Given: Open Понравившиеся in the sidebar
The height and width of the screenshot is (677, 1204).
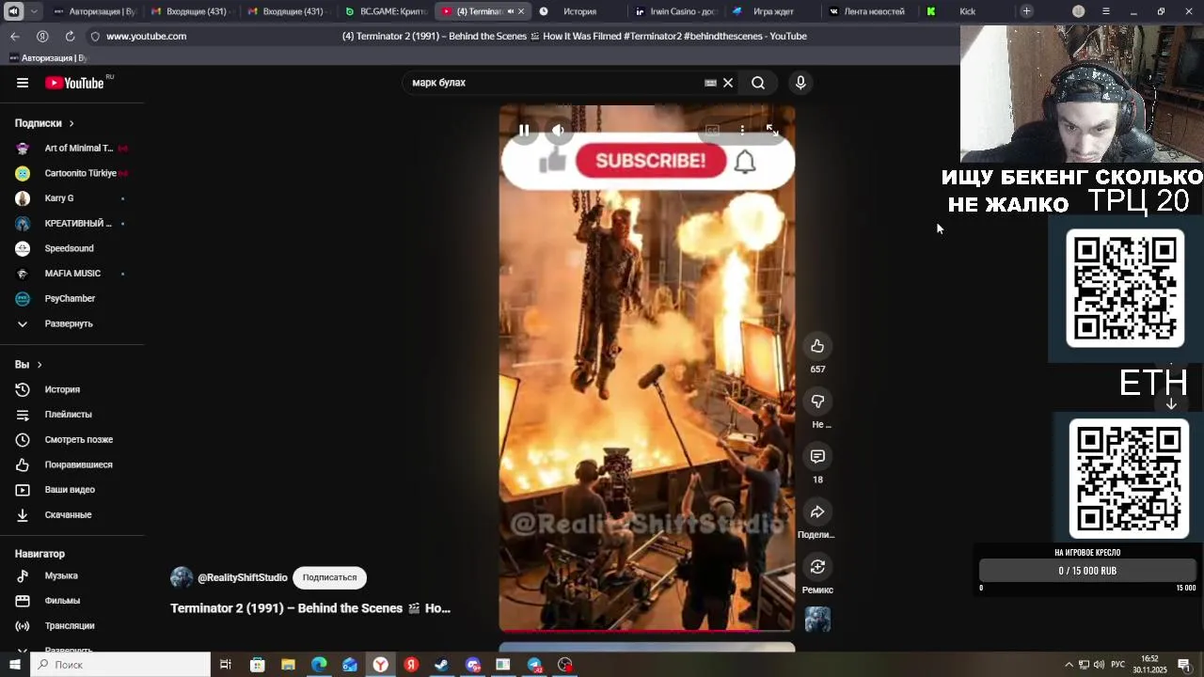Looking at the screenshot, I should pos(72,464).
